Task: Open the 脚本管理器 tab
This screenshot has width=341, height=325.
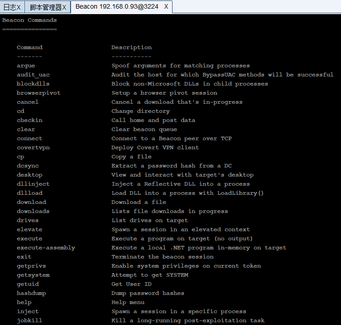Action: pyautogui.click(x=45, y=7)
